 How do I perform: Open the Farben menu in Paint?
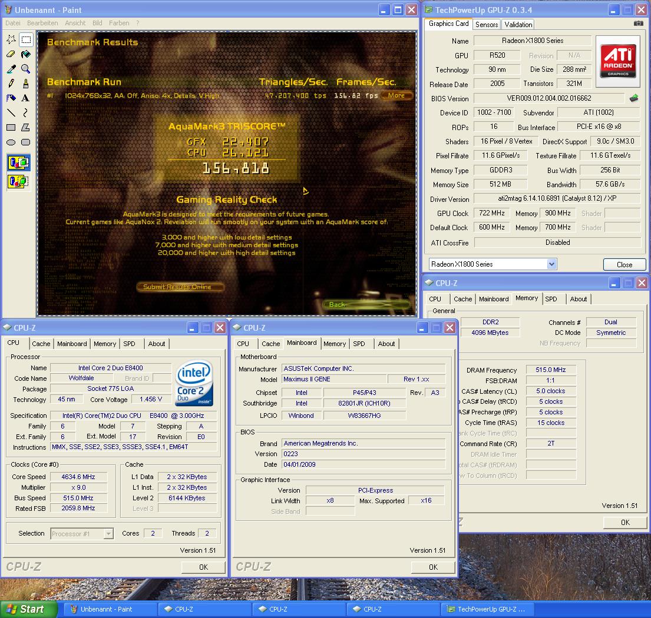point(119,23)
